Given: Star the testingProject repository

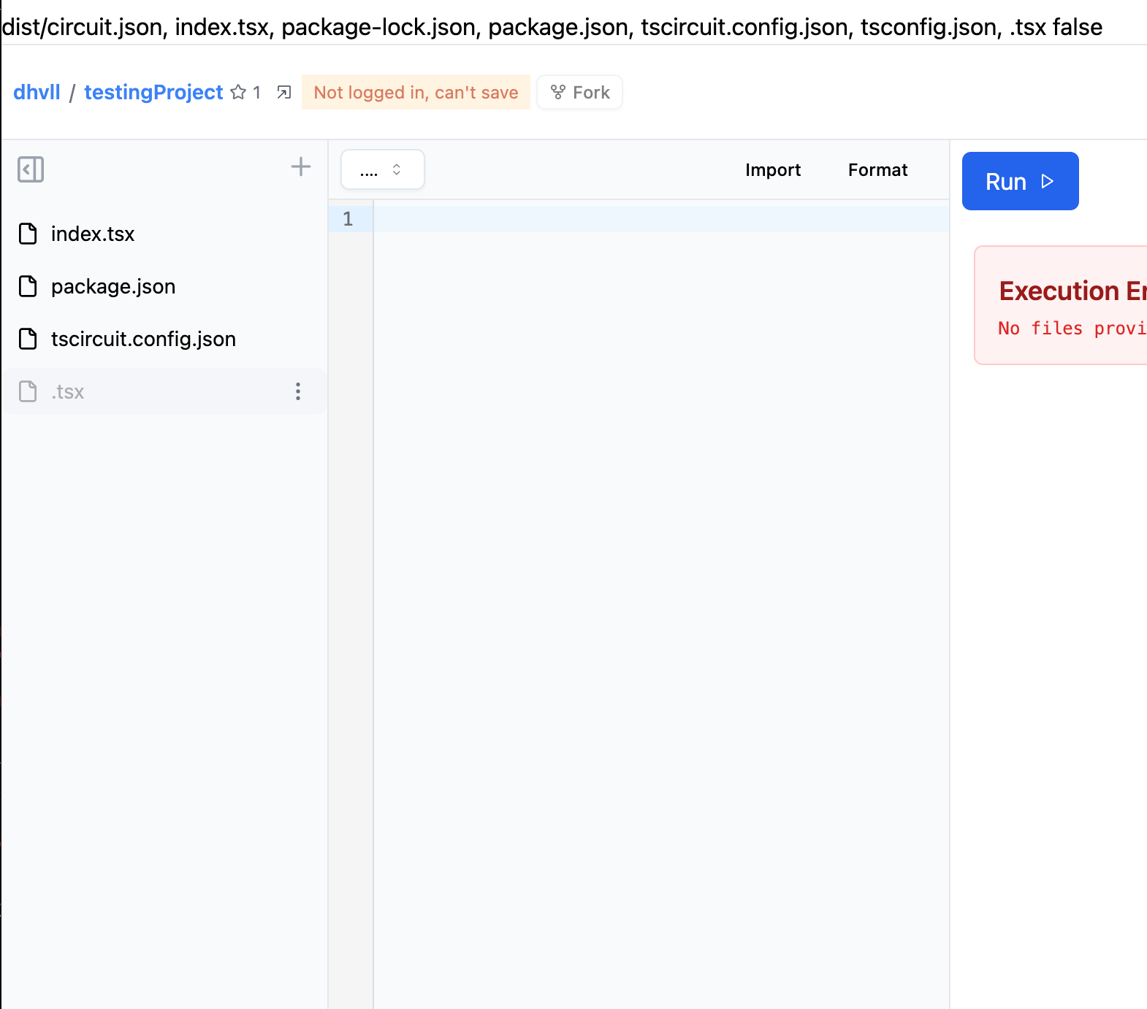Looking at the screenshot, I should coord(238,93).
